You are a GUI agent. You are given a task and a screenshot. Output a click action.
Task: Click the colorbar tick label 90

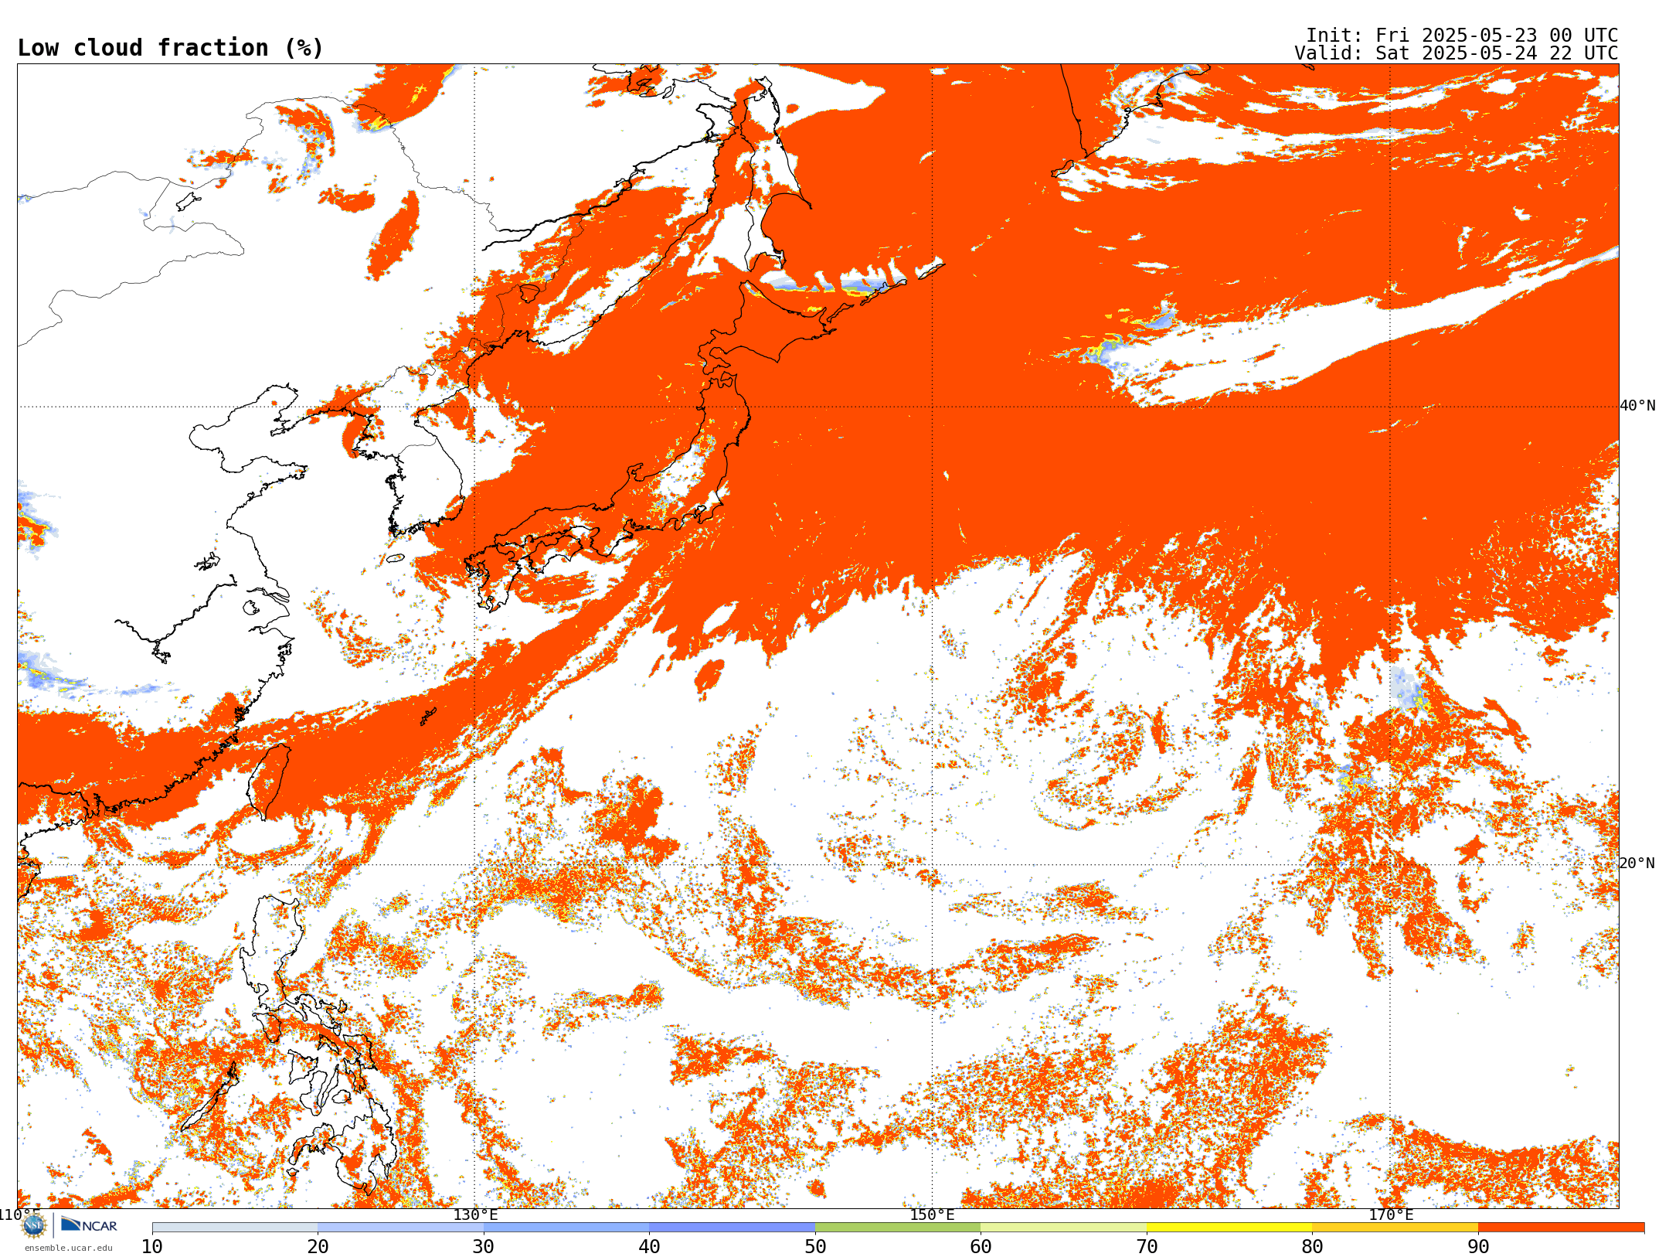click(1478, 1247)
